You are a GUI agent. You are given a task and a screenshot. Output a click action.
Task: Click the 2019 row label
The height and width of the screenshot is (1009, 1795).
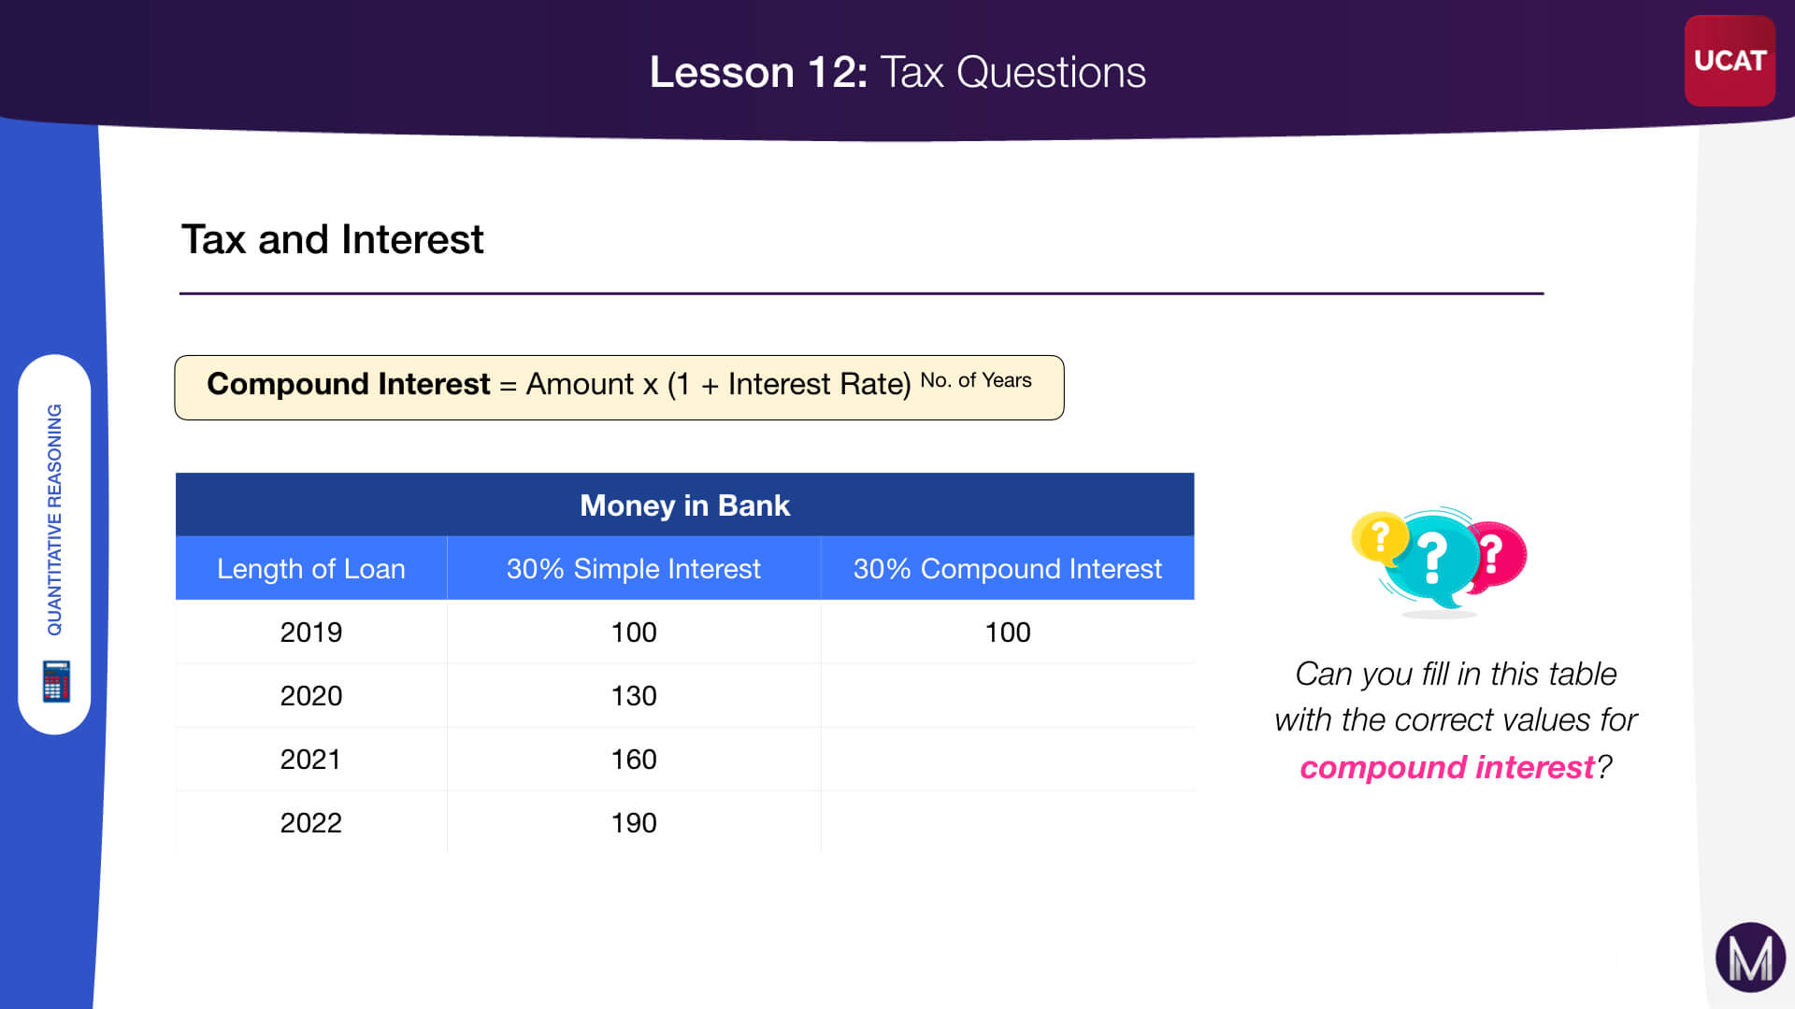point(311,632)
